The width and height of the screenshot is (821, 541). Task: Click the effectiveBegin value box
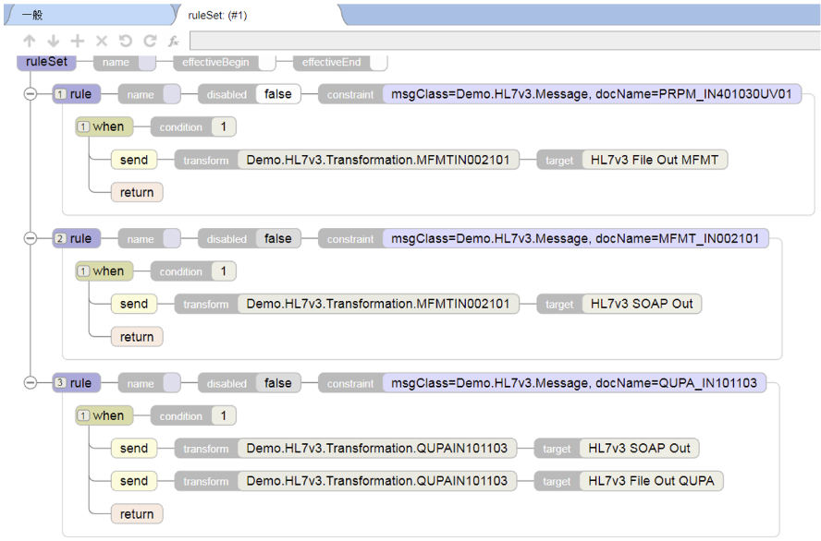click(x=267, y=62)
